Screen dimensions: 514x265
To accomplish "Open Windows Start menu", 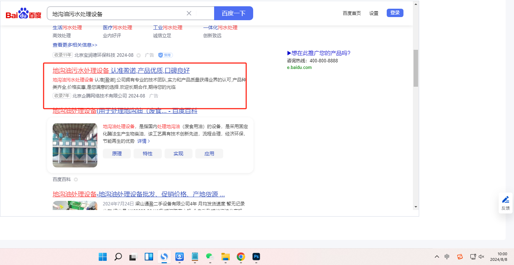I will tap(103, 257).
